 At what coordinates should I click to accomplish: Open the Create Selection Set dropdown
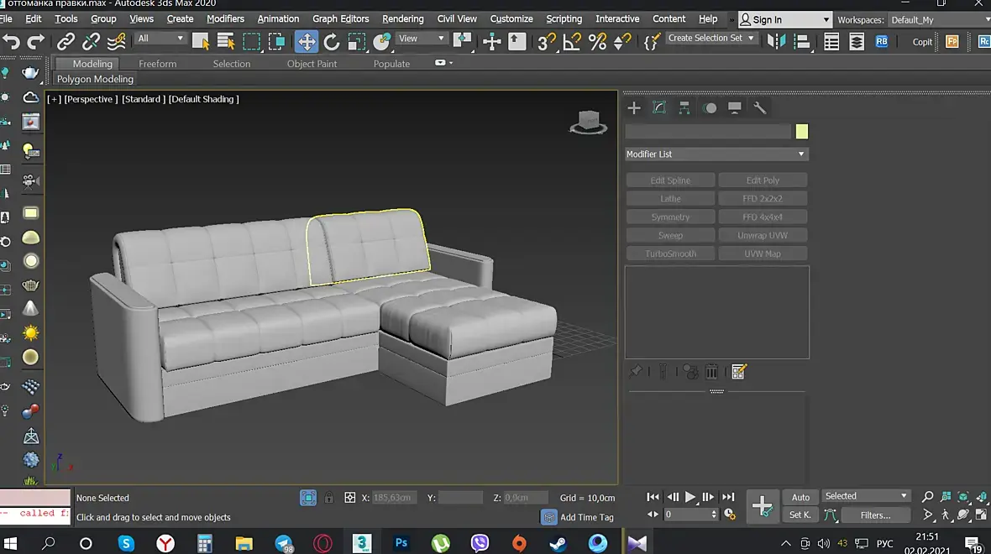point(711,39)
